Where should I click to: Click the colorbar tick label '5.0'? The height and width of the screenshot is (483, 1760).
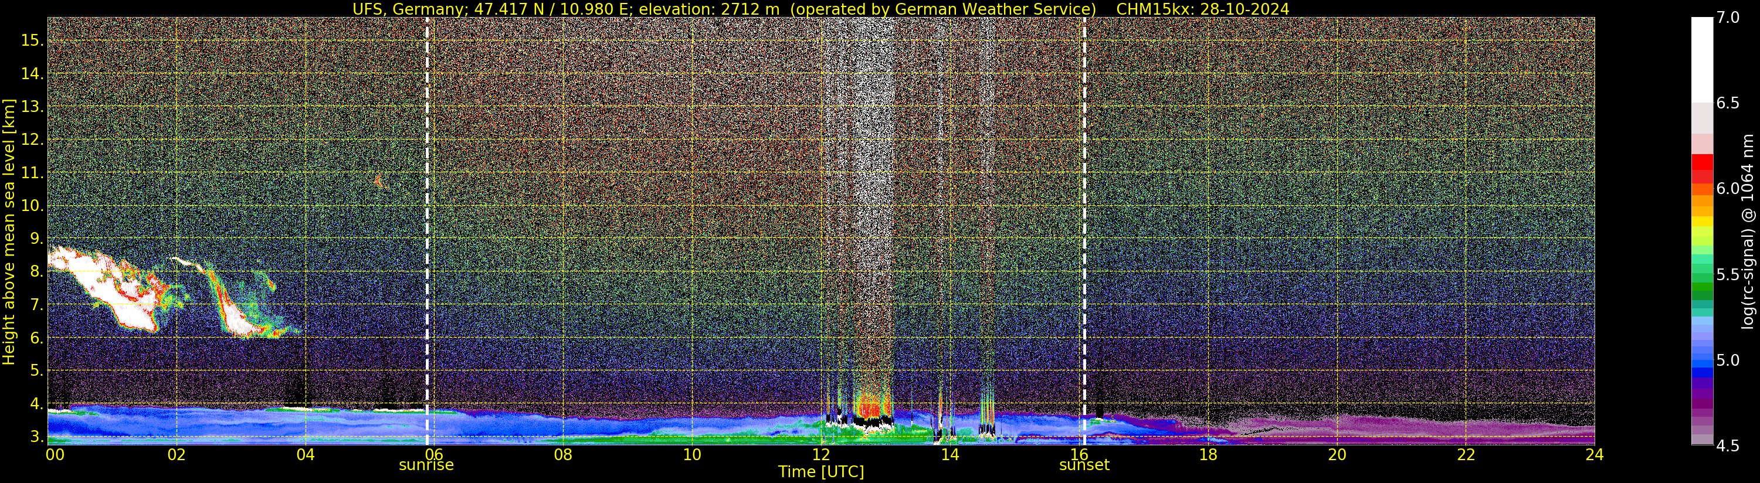(1728, 360)
